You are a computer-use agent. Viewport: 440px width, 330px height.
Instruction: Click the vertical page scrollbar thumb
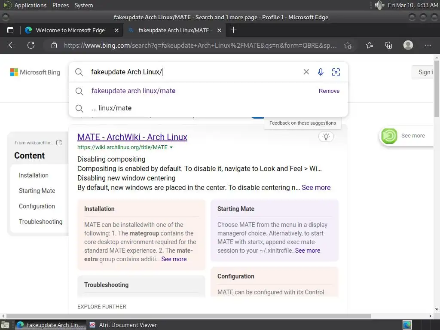coord(437,89)
